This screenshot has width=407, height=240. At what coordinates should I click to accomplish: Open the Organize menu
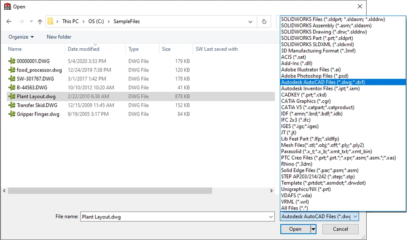click(21, 37)
